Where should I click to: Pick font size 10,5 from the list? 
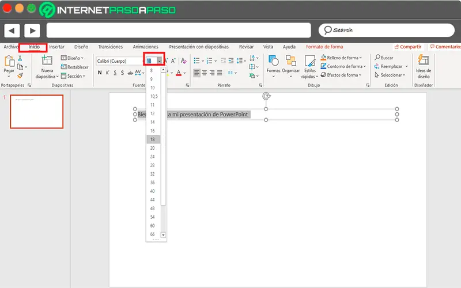coord(154,96)
